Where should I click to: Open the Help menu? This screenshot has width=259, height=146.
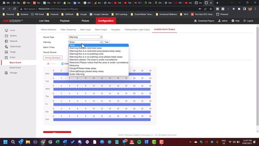click(x=236, y=21)
